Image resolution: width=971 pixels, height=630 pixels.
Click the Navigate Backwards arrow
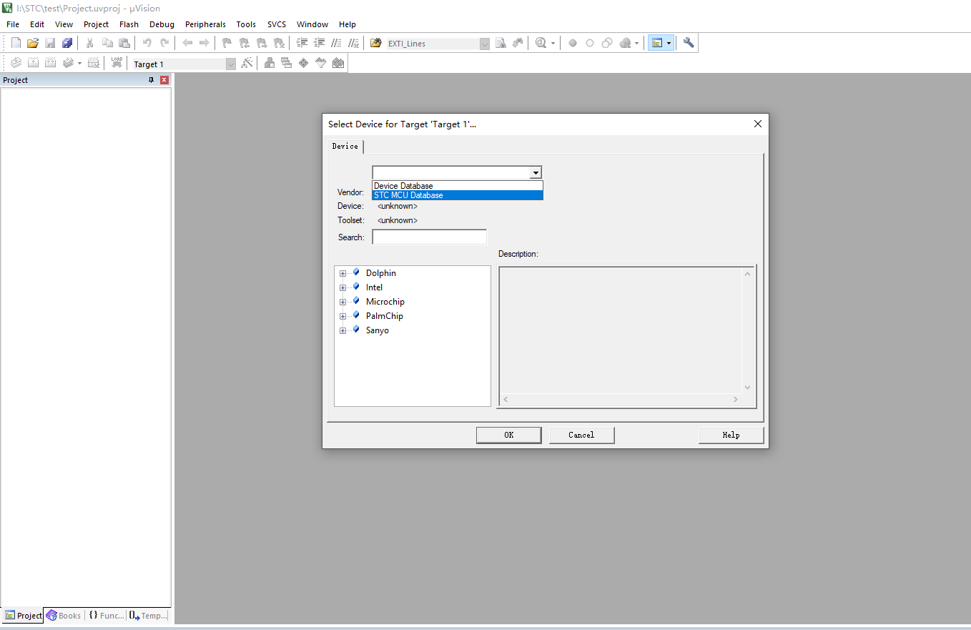point(187,43)
